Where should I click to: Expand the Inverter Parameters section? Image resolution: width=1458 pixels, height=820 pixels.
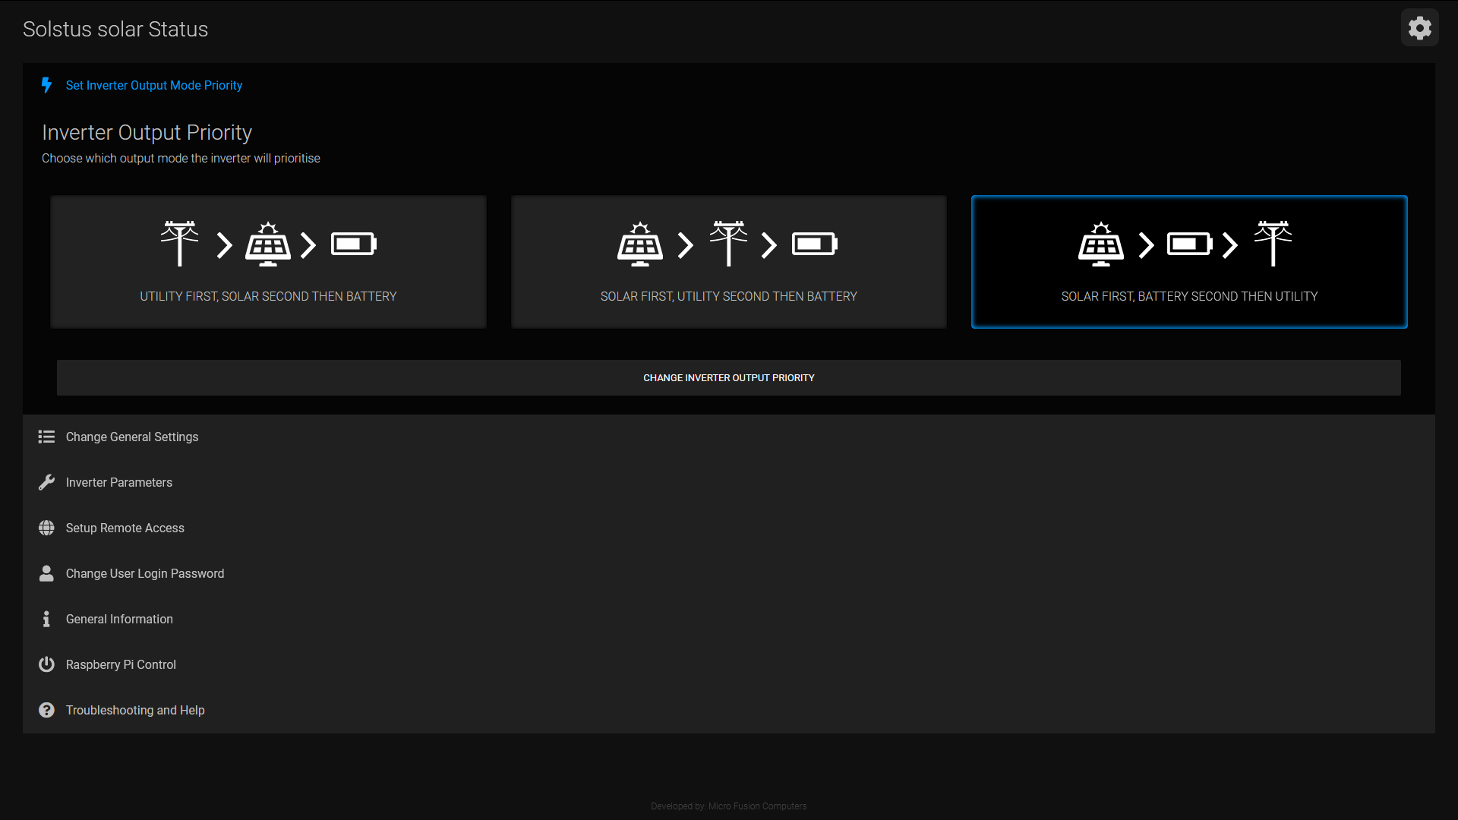[118, 481]
